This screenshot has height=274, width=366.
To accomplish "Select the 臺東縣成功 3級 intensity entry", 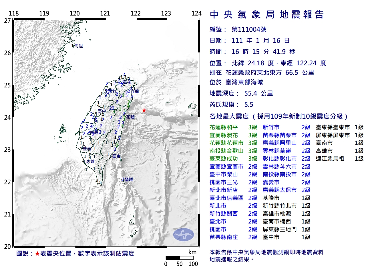I will [233, 159].
